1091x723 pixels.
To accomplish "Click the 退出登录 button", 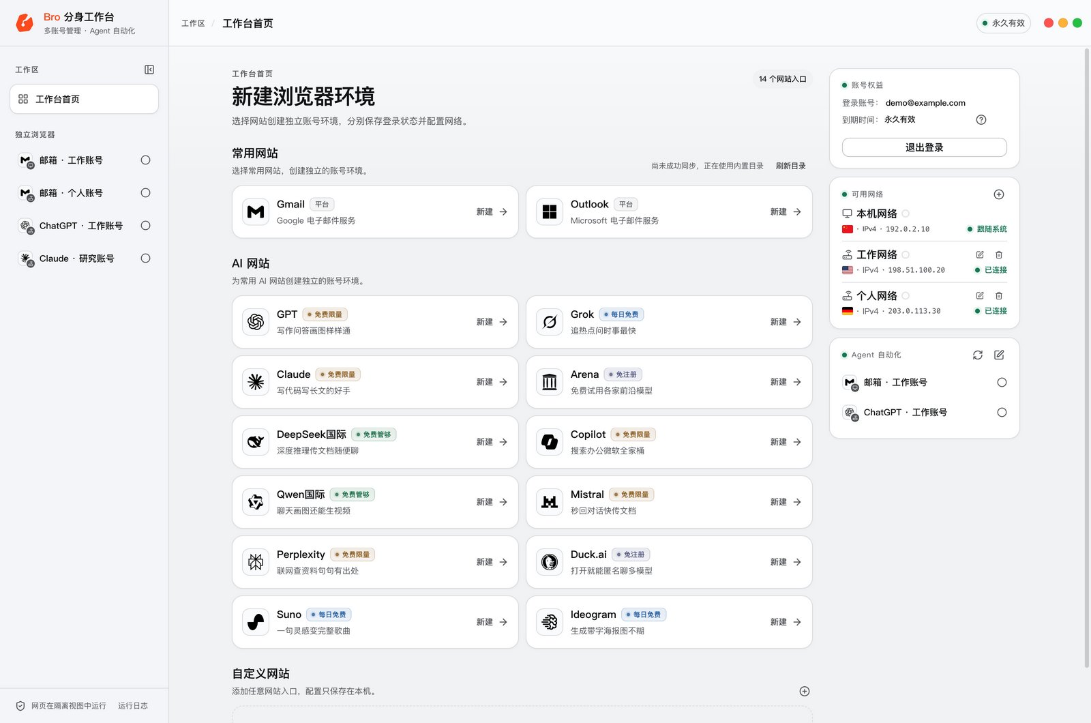I will (x=925, y=147).
